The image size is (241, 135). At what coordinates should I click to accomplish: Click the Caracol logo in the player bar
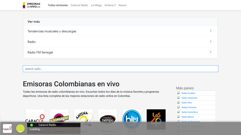pyautogui.click(x=7, y=128)
